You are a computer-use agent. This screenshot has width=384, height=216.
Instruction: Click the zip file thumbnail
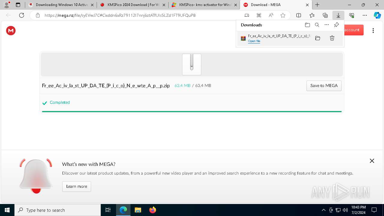point(192,64)
